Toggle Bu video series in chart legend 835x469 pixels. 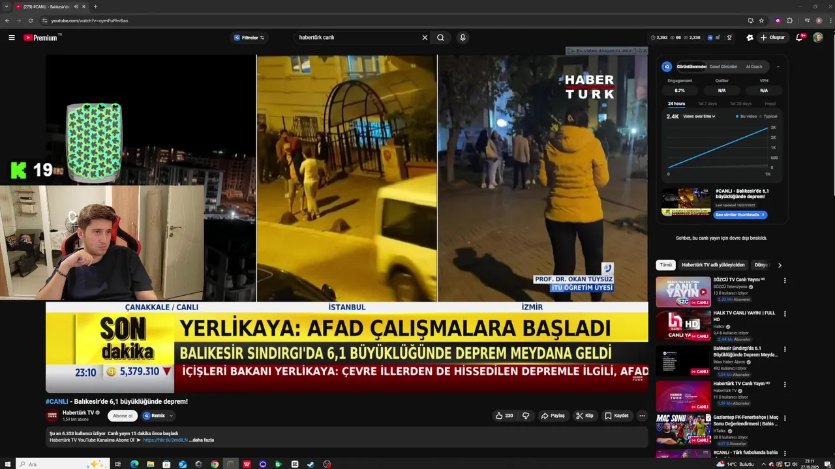(746, 116)
